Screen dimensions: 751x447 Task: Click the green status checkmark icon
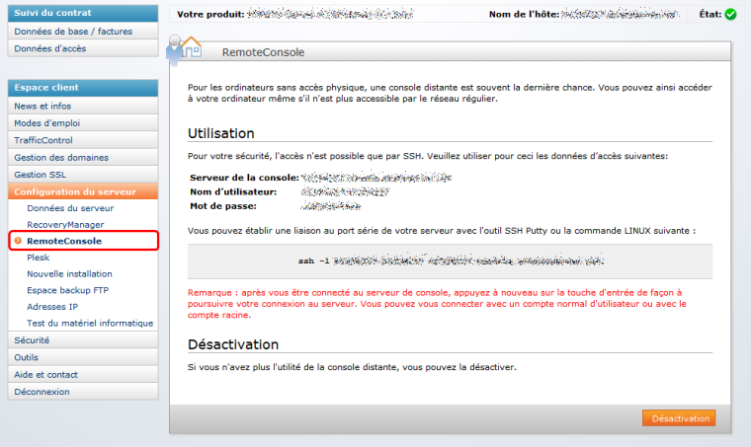pyautogui.click(x=730, y=15)
